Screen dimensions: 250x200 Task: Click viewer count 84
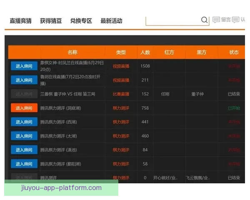145,150
